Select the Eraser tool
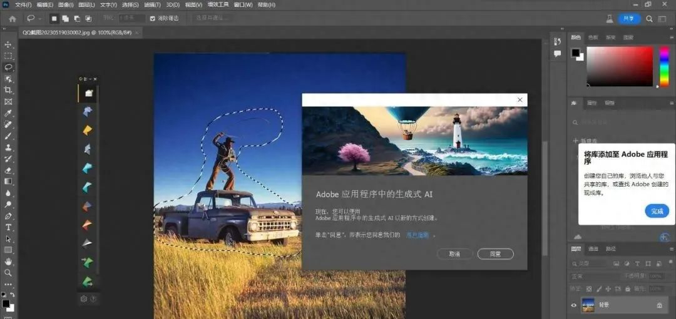Image resolution: width=676 pixels, height=319 pixels. pyautogui.click(x=8, y=170)
